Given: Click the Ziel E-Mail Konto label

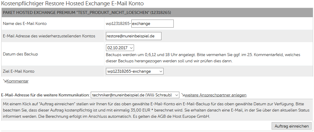Looking at the screenshot, I should click(19, 71).
